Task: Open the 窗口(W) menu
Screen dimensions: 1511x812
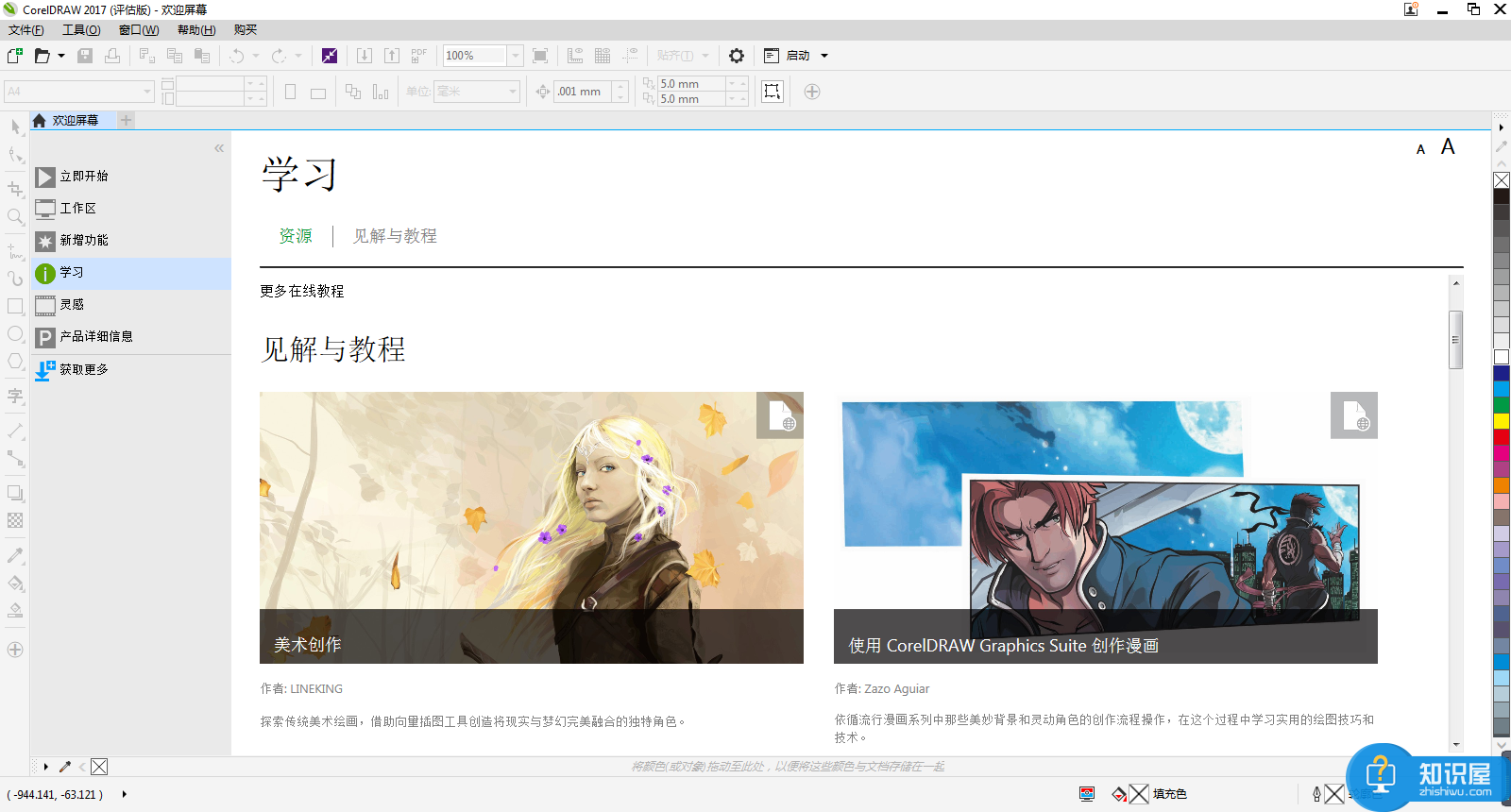Action: tap(139, 30)
